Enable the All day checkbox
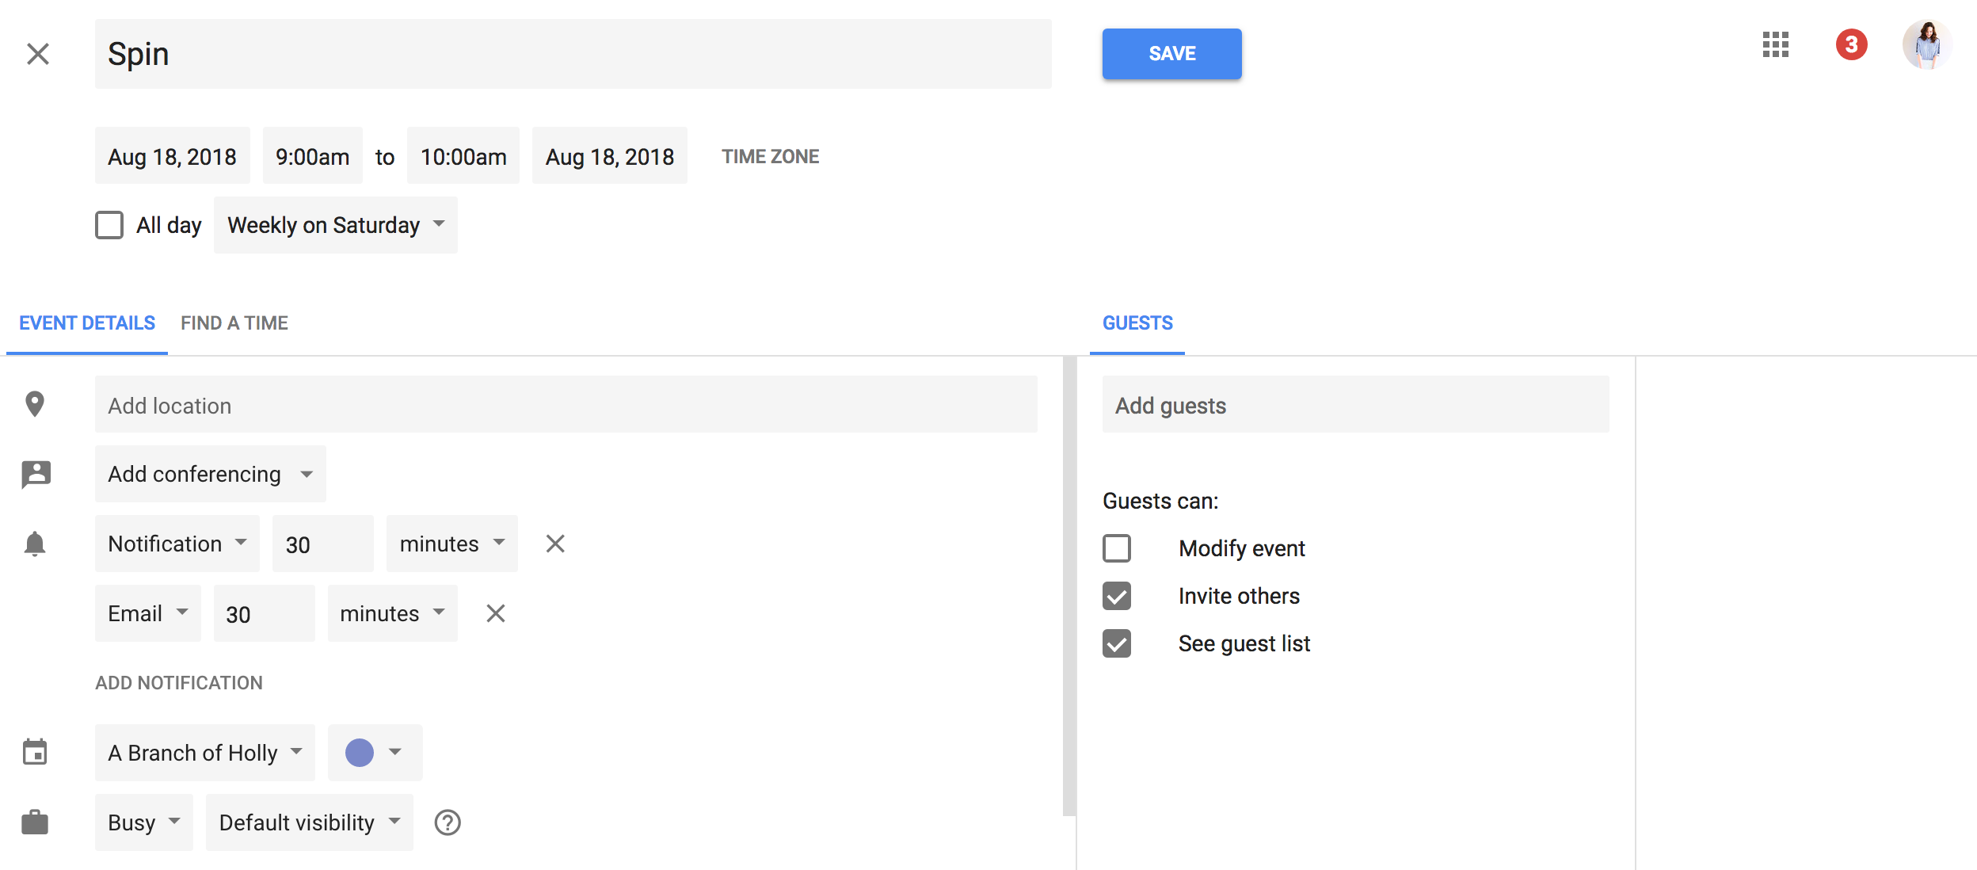The width and height of the screenshot is (1977, 870). [109, 225]
